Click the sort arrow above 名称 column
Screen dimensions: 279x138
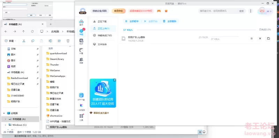pos(70,46)
